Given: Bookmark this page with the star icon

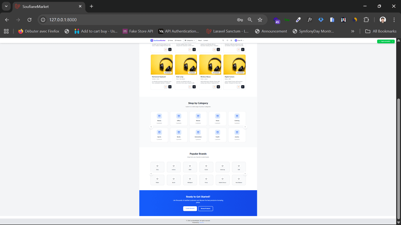Looking at the screenshot, I should (x=260, y=20).
